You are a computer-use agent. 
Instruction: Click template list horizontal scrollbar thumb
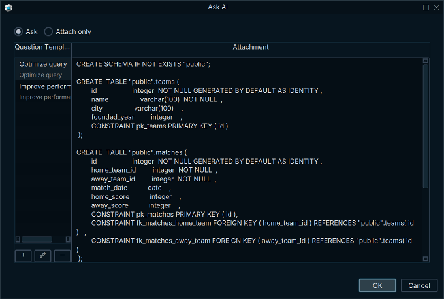coord(37,239)
